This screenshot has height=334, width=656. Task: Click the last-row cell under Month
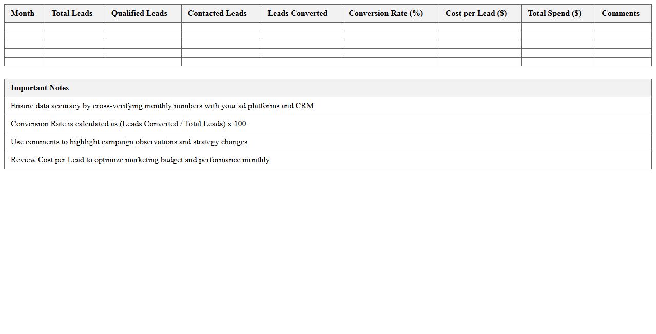click(25, 62)
